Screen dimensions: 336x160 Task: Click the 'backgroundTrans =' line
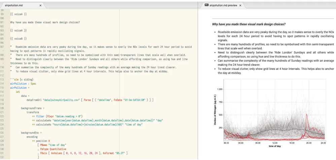click(x=33, y=108)
